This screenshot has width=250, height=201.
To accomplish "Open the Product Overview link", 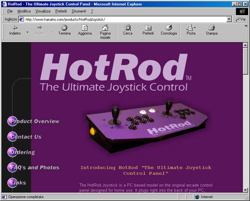I will [x=34, y=121].
